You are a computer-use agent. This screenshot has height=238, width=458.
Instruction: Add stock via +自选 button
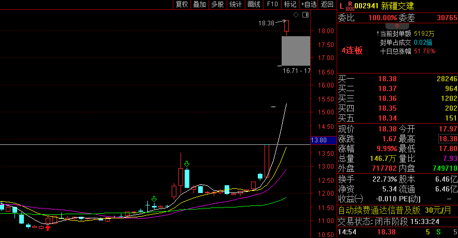pyautogui.click(x=309, y=4)
